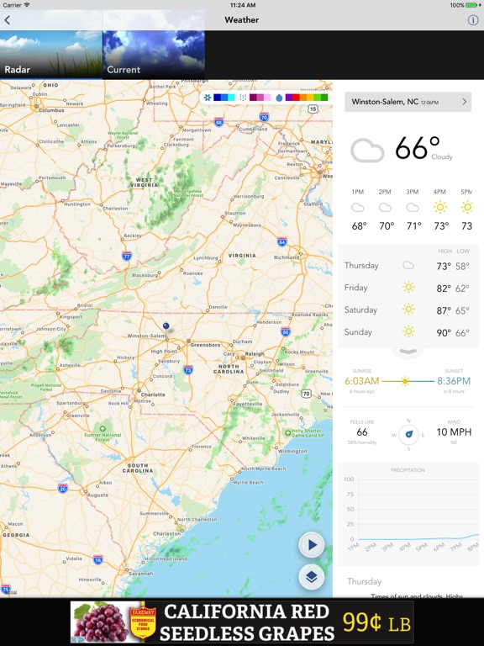
Task: Click the rain color scale legend
Action: tap(307, 98)
